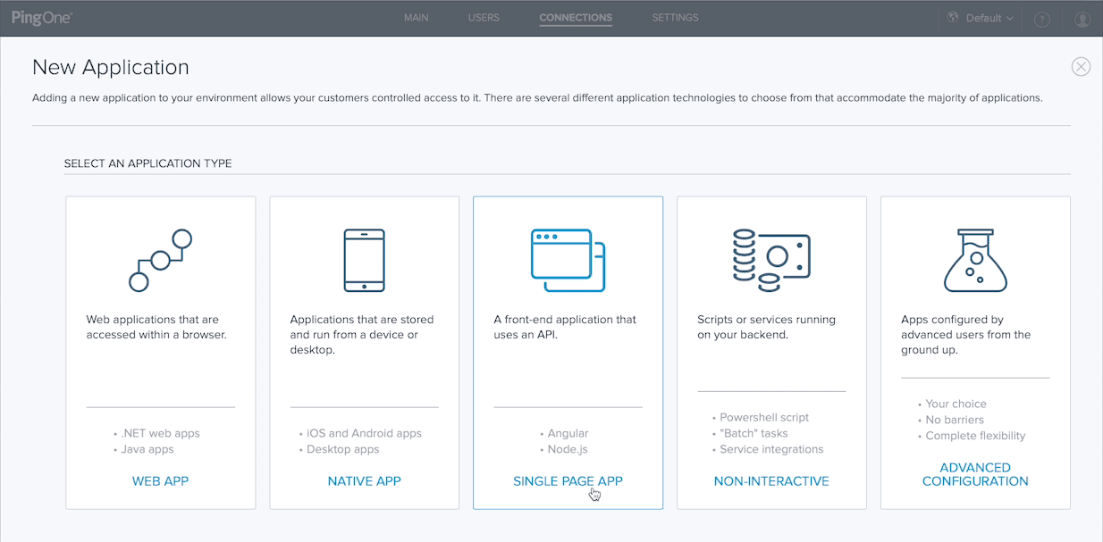Choose the WEB APP link

160,481
